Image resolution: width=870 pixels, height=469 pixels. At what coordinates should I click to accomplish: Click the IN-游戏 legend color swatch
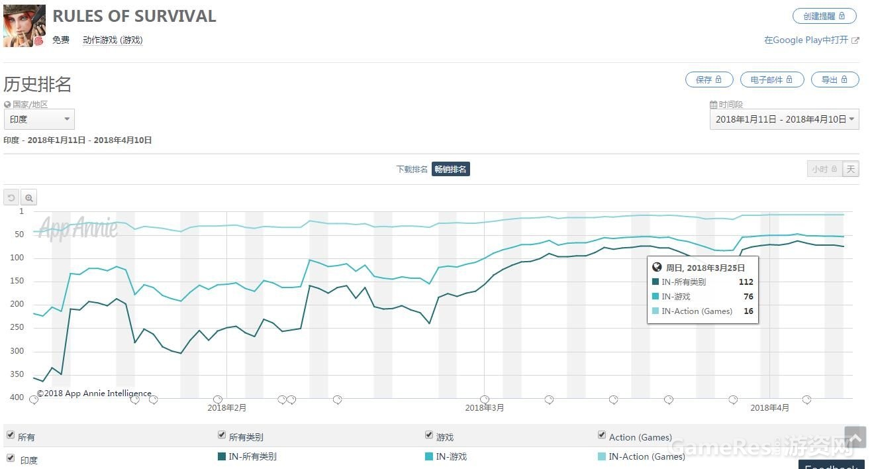click(429, 456)
